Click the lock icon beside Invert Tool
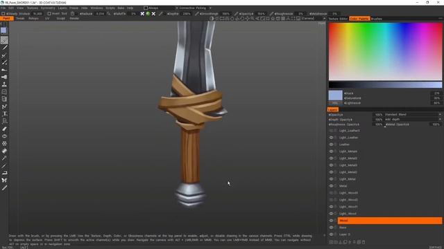The width and height of the screenshot is (444, 249). [72, 14]
